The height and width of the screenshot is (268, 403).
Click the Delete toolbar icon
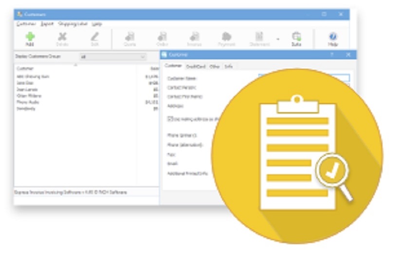pos(62,37)
